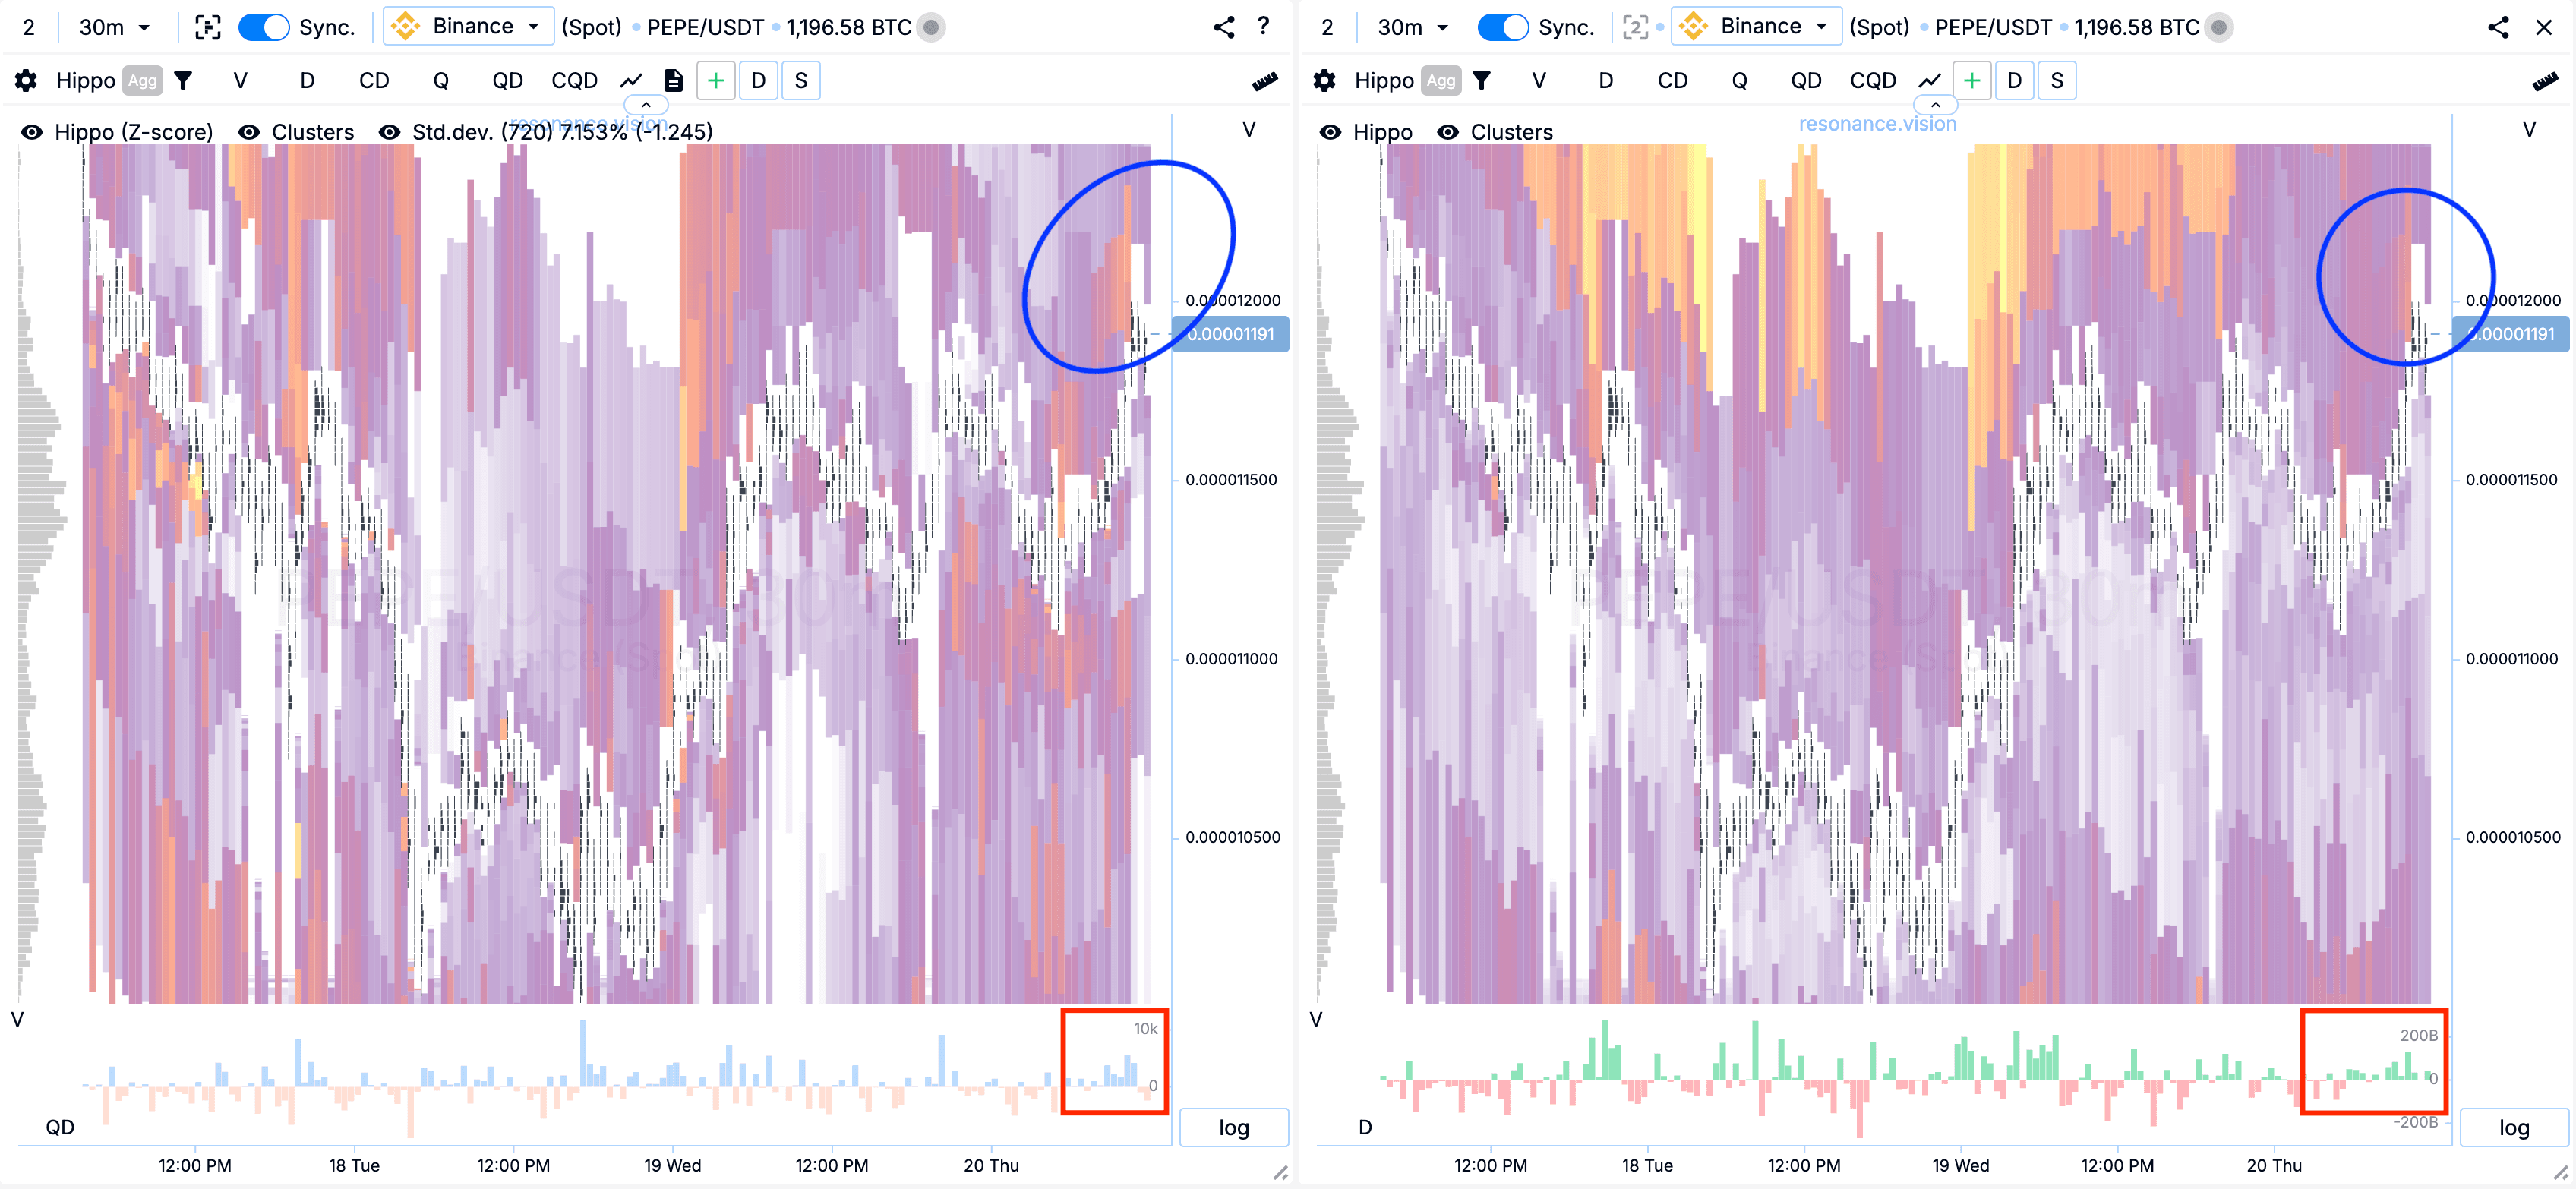
Task: Collapse right toolbar with chevron-up handle
Action: 1935,104
